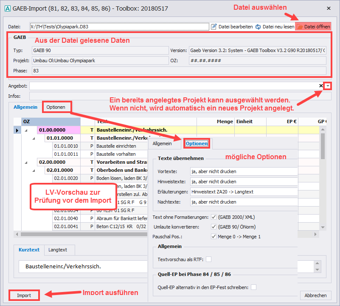Reload file with Datei neu lesen icon
Viewport: 340px width, 306px height.
(x=258, y=27)
